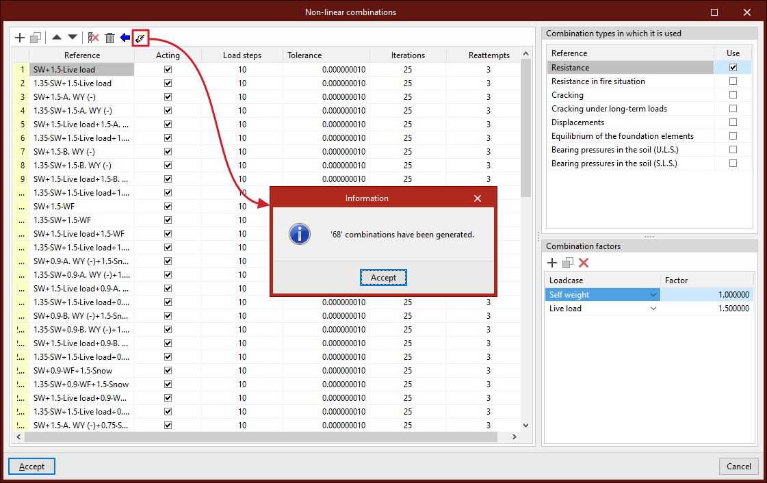Screen dimensions: 767x483
Task: Uncheck Acting for SW+1.5·WF
Action: point(168,207)
